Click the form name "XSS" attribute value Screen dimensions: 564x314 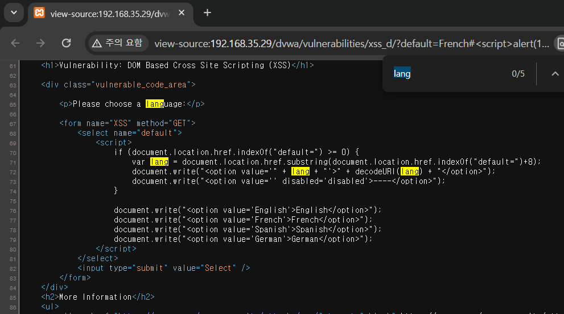tap(121, 123)
